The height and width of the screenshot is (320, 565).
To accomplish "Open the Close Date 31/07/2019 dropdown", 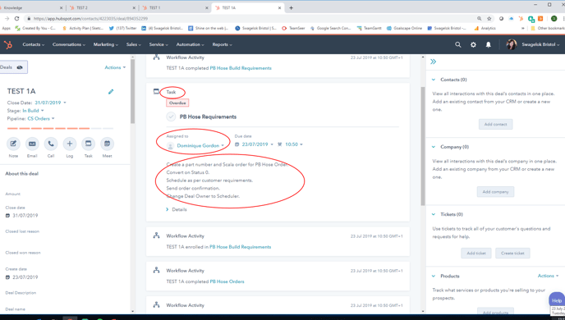I will (50, 103).
